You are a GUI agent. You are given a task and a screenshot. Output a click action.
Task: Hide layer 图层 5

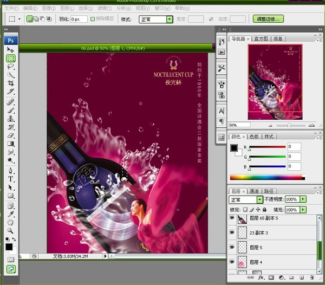point(232,247)
